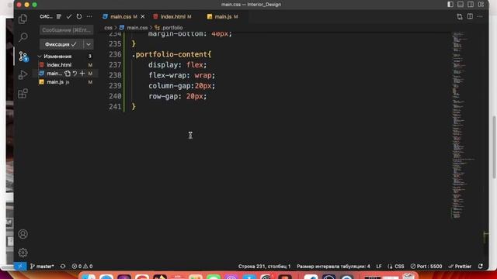Open the Manage settings gear

tap(23, 253)
